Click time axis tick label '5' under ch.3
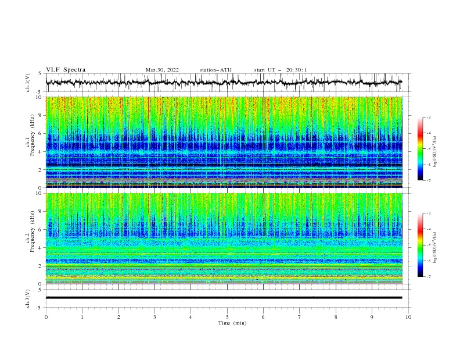This screenshot has height=356, width=460. (x=227, y=317)
